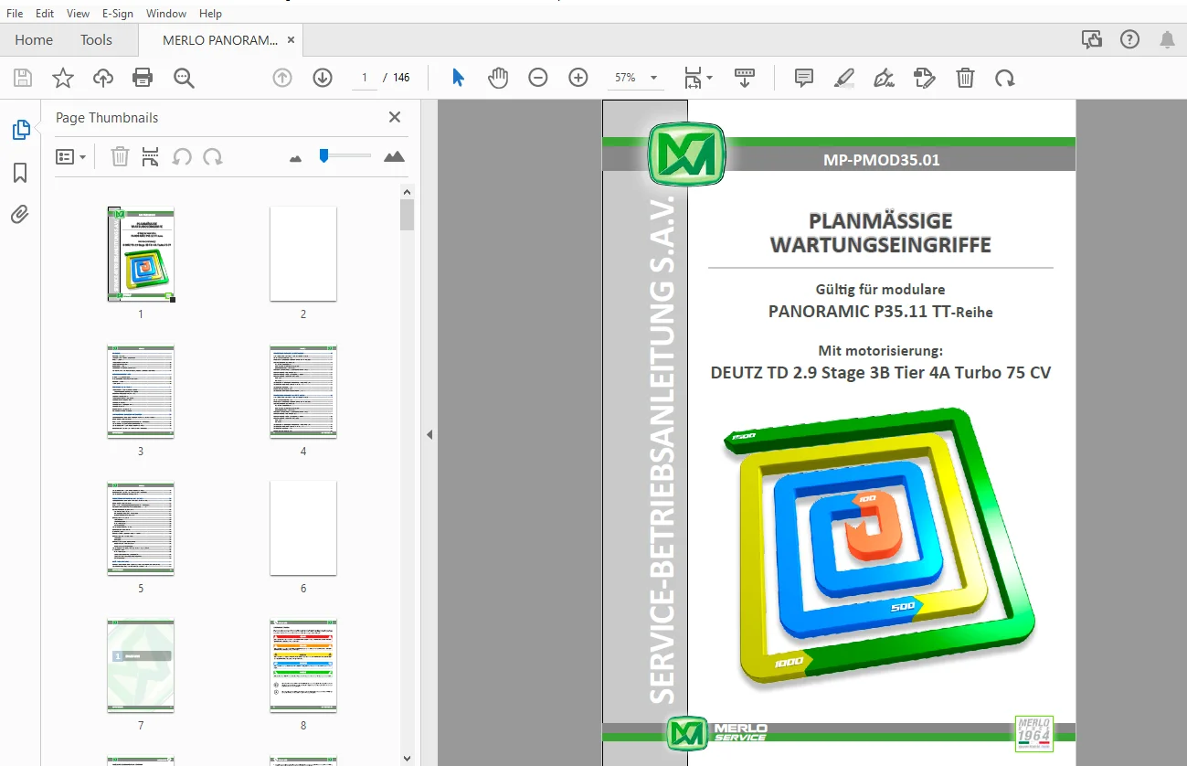Delete selected page thumbnail
Screen dimensions: 1187x766
[x=120, y=157]
